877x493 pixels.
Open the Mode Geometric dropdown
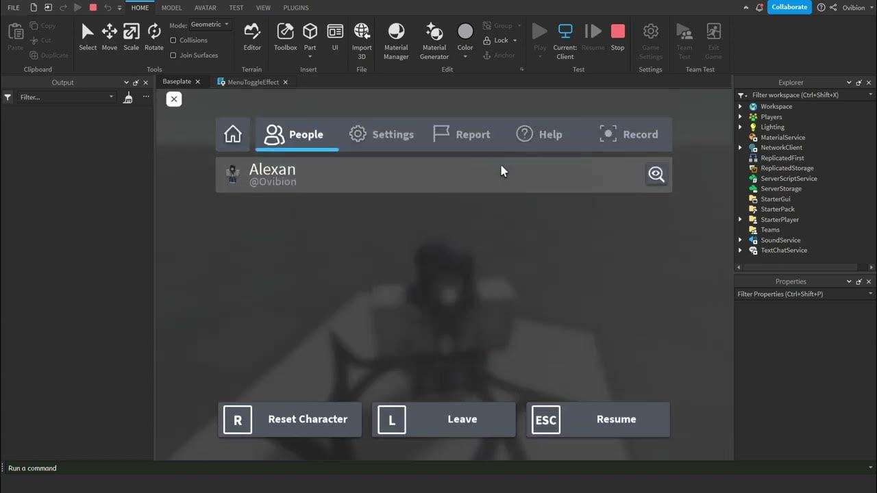pos(210,25)
